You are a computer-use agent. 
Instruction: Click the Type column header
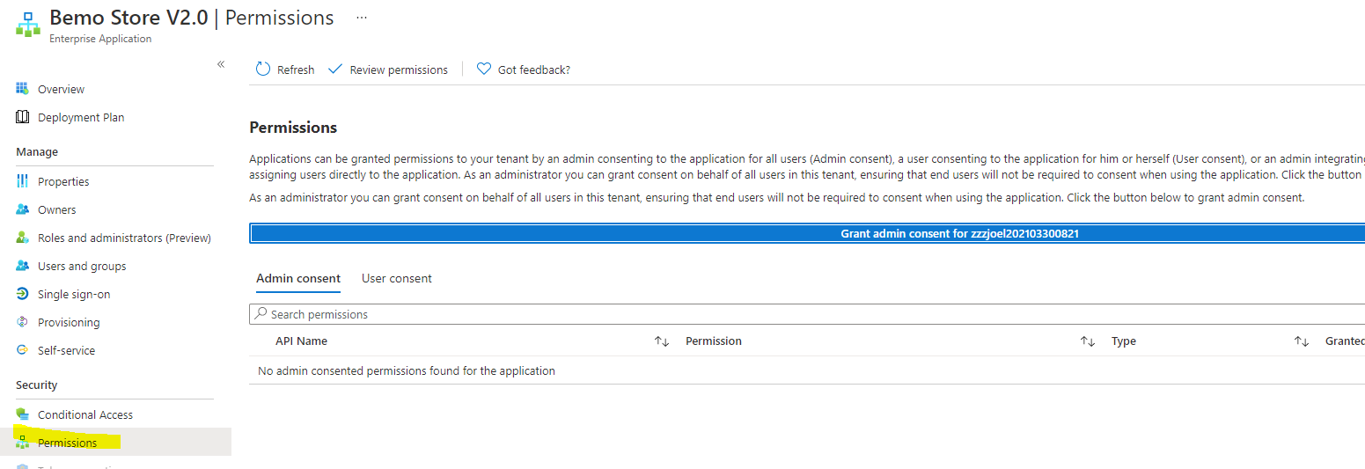(1124, 341)
